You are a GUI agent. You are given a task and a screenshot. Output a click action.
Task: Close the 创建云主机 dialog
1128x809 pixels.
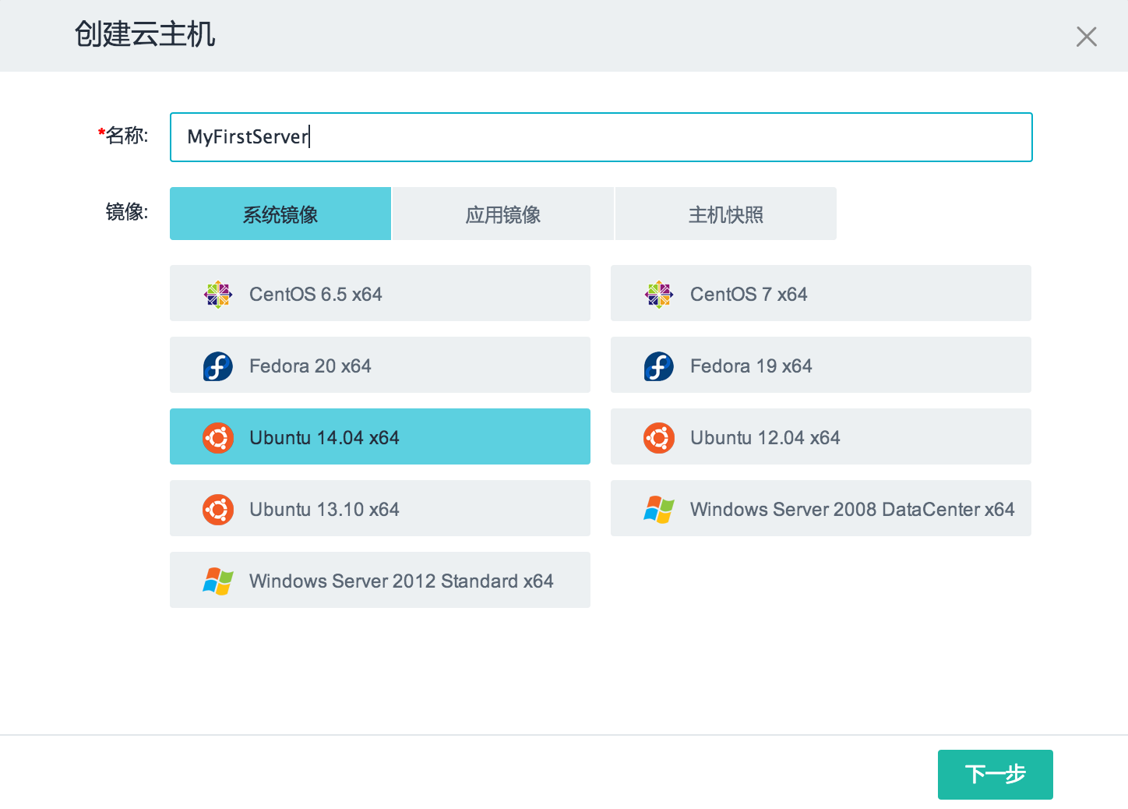[x=1086, y=37]
